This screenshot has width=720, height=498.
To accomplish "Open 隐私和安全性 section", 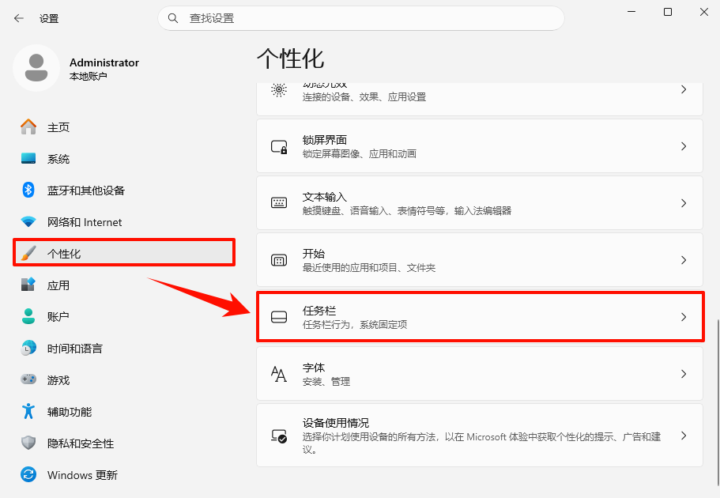I will [124, 443].
